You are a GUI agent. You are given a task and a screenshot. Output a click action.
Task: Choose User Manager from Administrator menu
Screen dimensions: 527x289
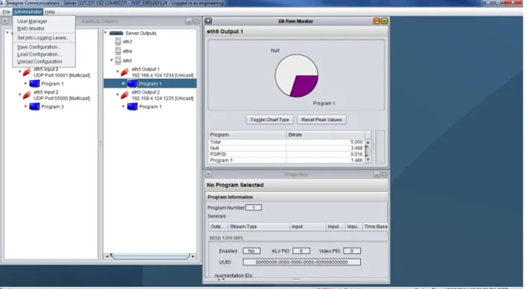(32, 21)
